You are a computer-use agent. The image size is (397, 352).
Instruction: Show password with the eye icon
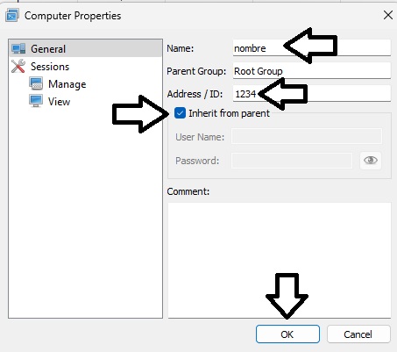tap(371, 161)
